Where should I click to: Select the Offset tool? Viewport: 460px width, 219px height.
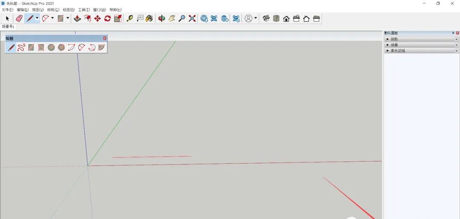[87, 19]
